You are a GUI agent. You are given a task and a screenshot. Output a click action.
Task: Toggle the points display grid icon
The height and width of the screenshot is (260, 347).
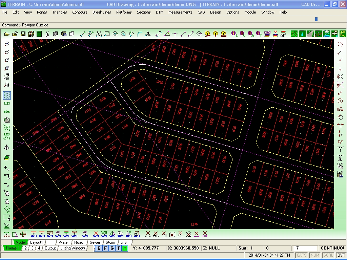pos(7,95)
